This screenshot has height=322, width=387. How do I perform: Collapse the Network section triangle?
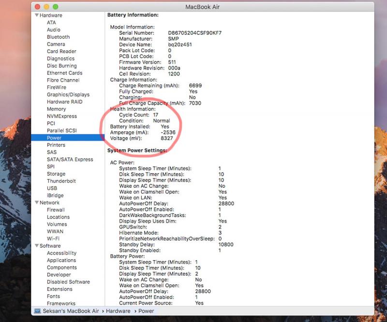point(37,202)
